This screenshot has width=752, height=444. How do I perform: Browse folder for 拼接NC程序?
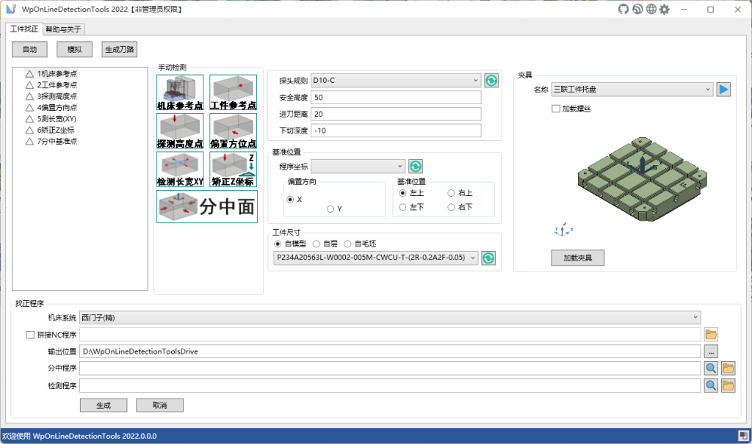(711, 335)
